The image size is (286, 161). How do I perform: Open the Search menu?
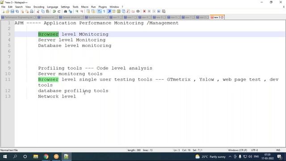click(x=19, y=7)
